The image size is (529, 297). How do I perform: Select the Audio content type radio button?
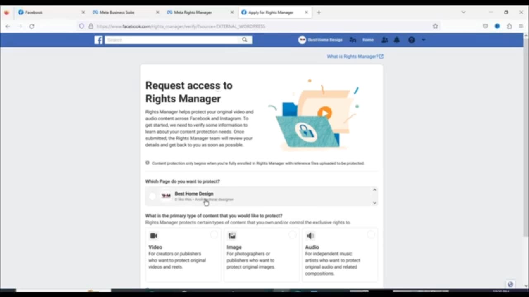(x=371, y=235)
